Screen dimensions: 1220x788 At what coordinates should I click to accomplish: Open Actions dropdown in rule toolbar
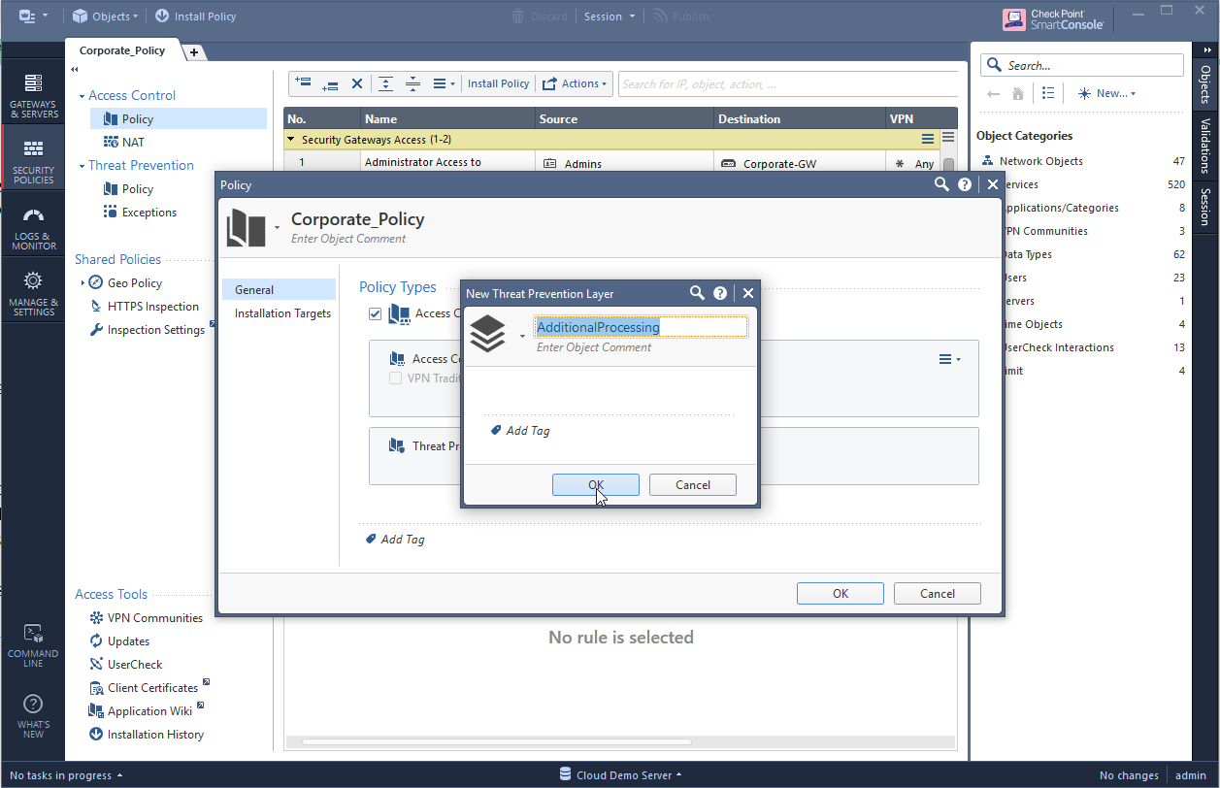[x=575, y=83]
